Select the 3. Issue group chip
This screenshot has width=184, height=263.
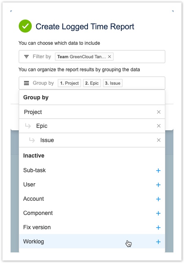(113, 83)
